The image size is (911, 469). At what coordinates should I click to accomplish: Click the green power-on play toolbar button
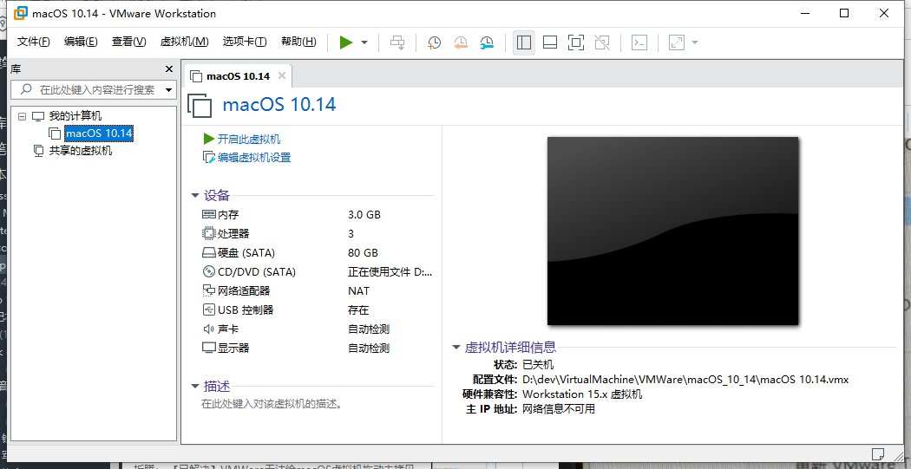pos(346,42)
